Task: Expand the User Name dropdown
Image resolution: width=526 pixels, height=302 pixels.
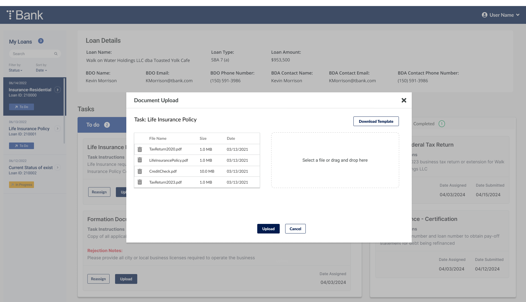Action: click(518, 15)
